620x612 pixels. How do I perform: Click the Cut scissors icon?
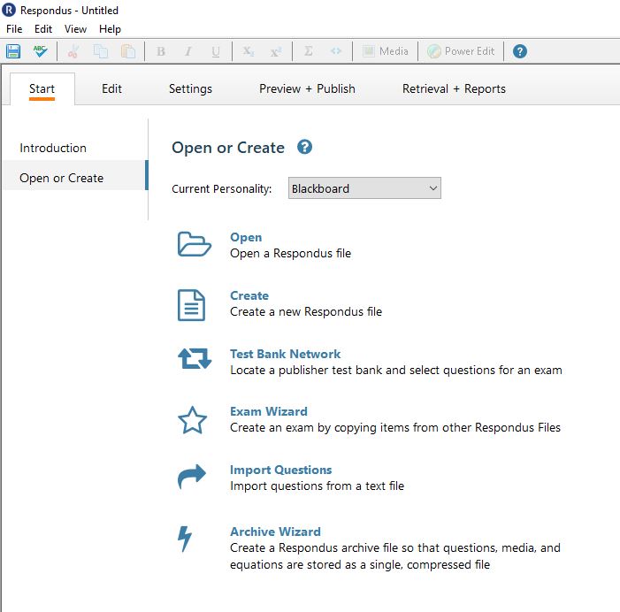(73, 51)
